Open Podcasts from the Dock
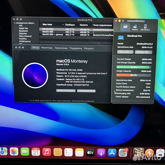 pos(101,152)
